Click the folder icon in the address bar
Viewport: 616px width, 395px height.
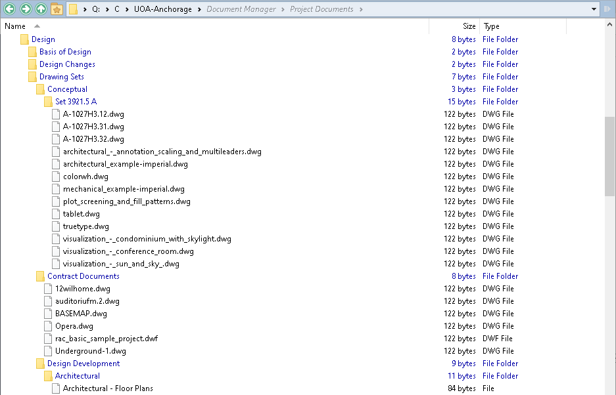click(x=74, y=9)
